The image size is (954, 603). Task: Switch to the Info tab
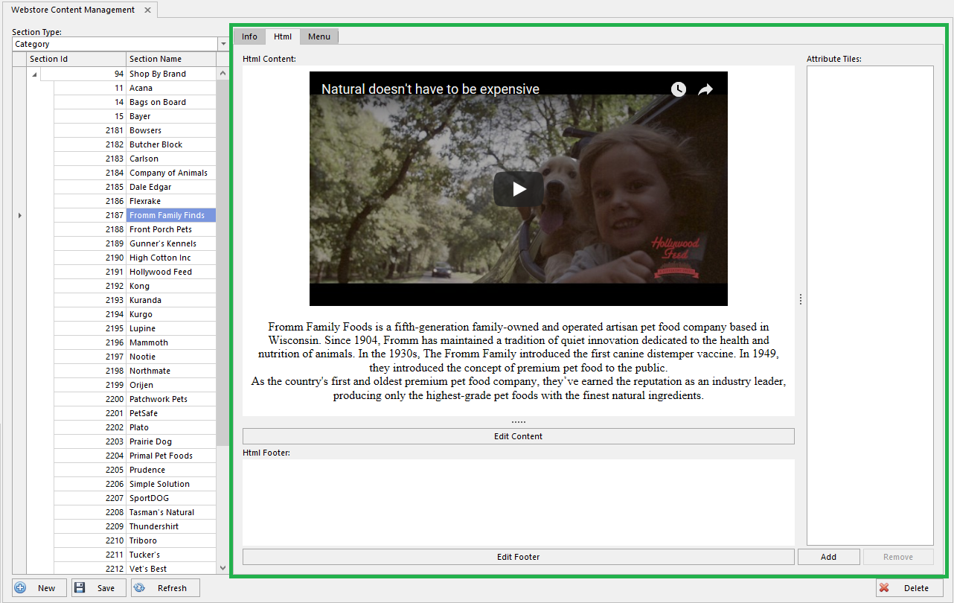[249, 36]
